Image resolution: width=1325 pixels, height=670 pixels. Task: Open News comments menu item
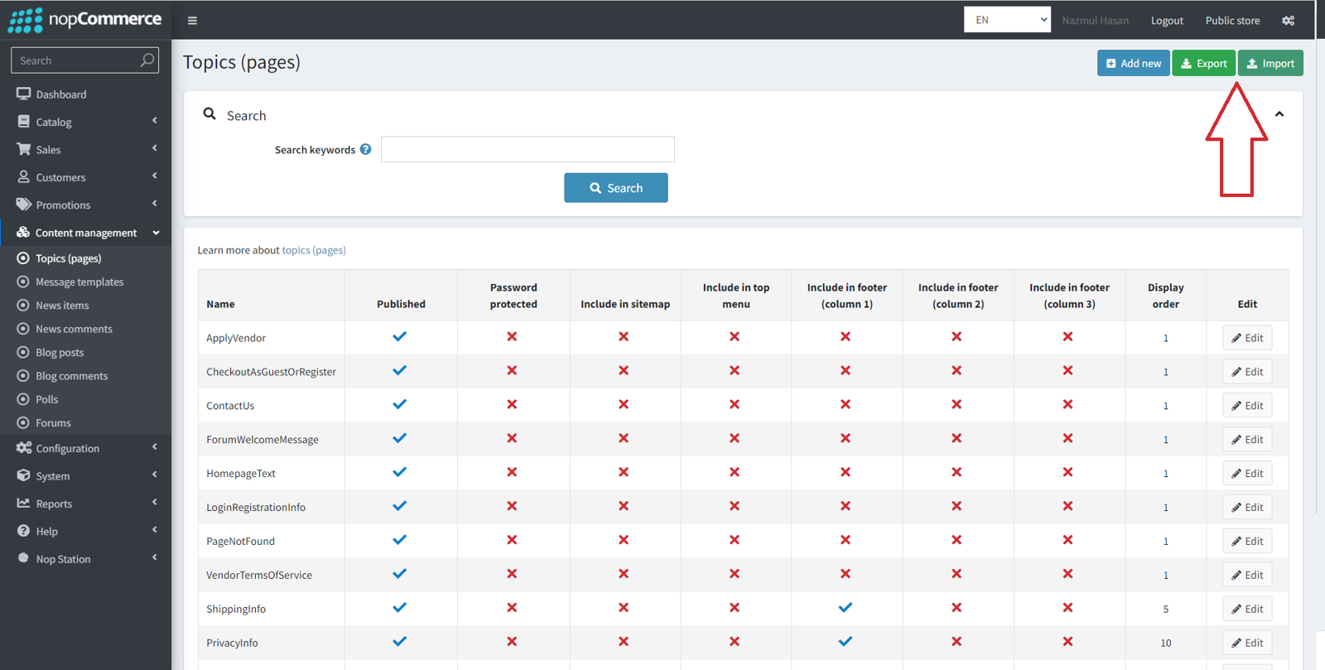[x=86, y=329]
